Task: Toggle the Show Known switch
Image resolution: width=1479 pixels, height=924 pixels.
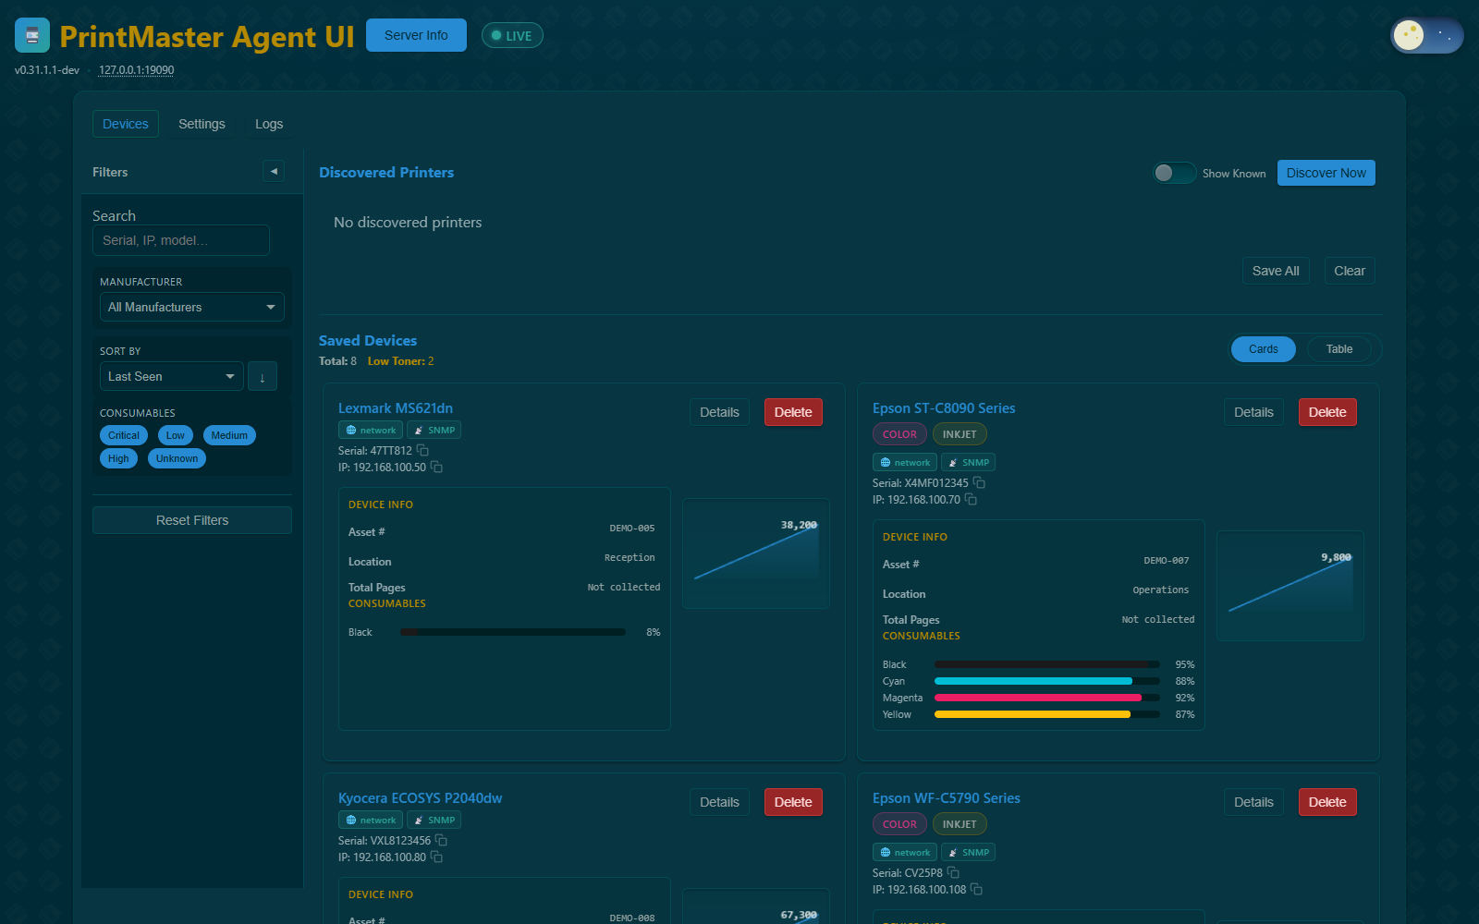Action: coord(1174,173)
